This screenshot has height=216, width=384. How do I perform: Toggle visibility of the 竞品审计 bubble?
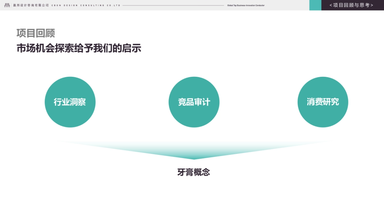coord(194,102)
